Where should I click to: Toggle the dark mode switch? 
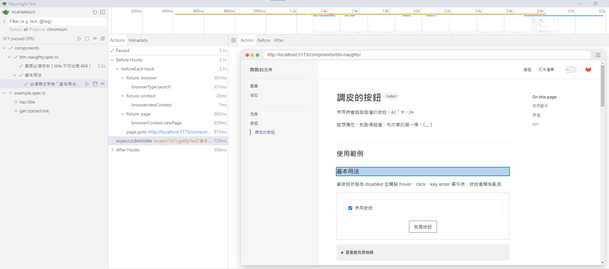coord(570,70)
